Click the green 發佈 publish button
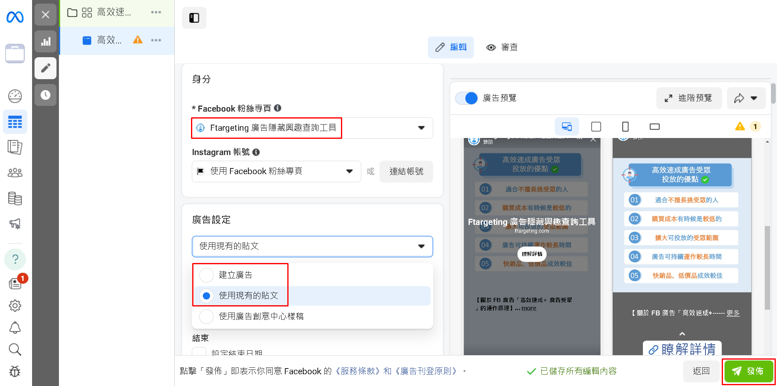 (x=749, y=371)
